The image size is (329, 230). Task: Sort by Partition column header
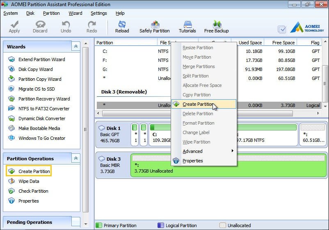click(x=126, y=43)
